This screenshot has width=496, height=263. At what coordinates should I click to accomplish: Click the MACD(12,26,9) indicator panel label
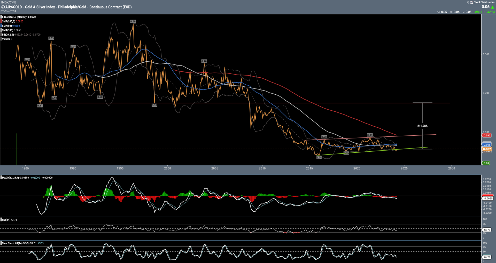(10, 178)
